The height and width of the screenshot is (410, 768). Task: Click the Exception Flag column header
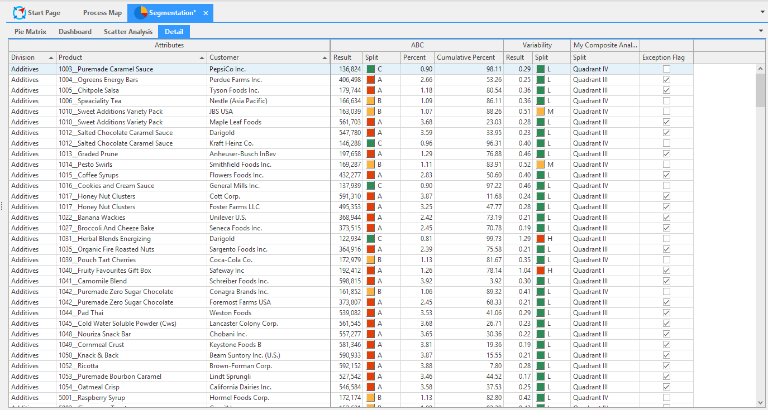666,57
